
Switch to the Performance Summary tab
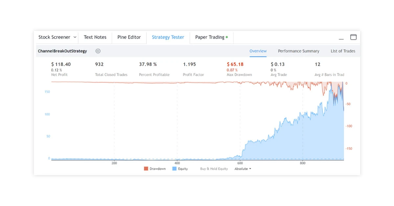[298, 51]
